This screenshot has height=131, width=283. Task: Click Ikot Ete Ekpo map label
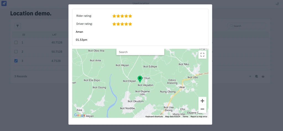(92, 80)
